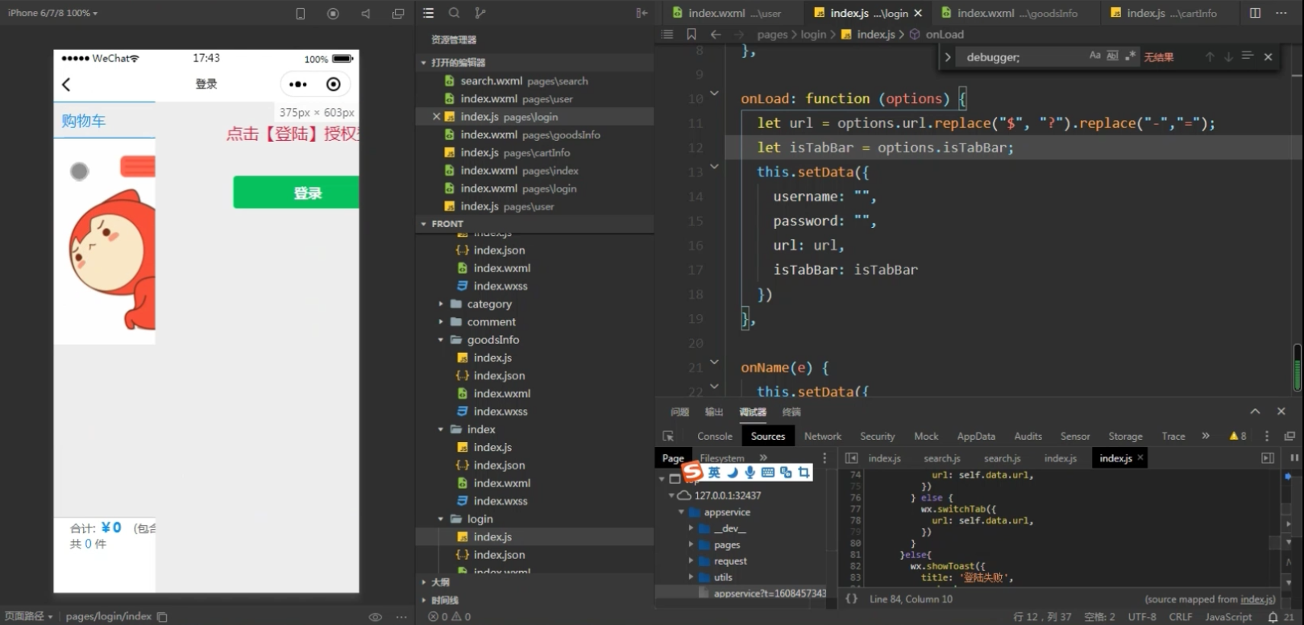This screenshot has height=625, width=1304.
Task: Toggle whole word match in find widget
Action: coord(1113,56)
